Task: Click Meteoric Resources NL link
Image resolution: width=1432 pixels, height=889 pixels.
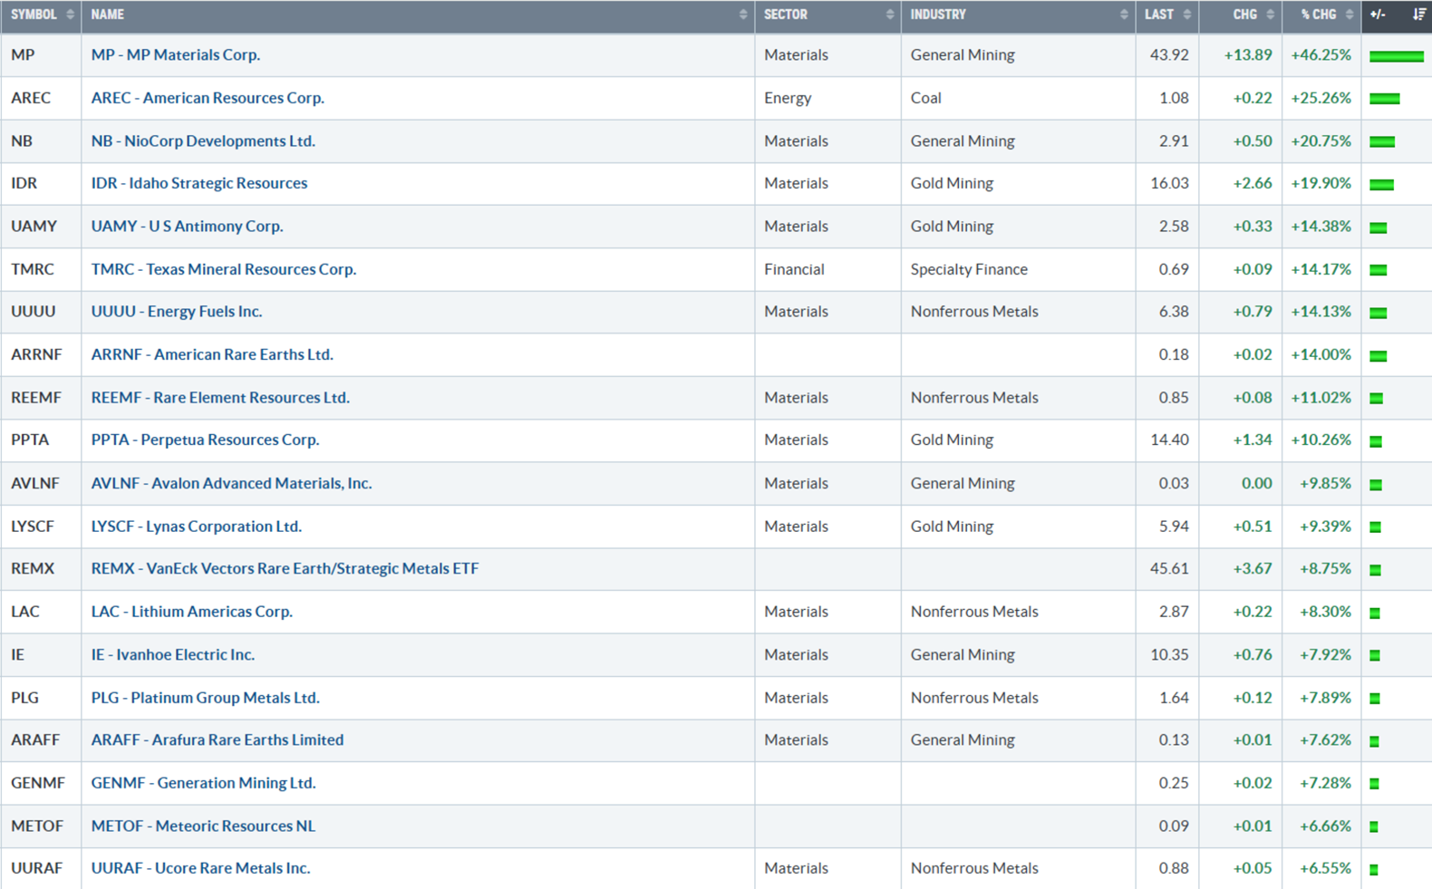Action: point(203,826)
